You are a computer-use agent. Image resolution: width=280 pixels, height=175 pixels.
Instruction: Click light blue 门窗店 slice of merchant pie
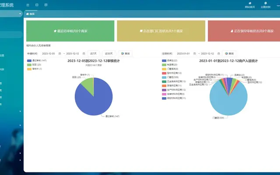pos(228,105)
